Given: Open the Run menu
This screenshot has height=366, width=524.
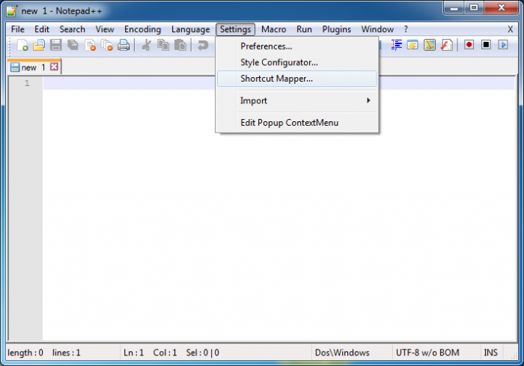Looking at the screenshot, I should click(x=304, y=29).
